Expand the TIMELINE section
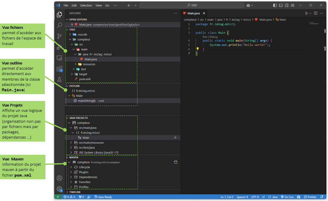This screenshot has height=201, width=328. [x=75, y=192]
